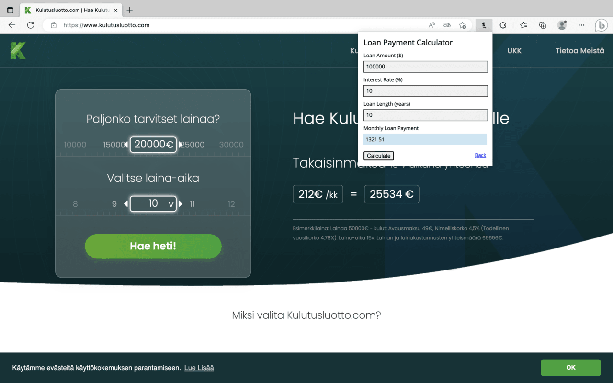Image resolution: width=613 pixels, height=383 pixels.
Task: Click the Loan Payment Calculator title
Action: 408,43
